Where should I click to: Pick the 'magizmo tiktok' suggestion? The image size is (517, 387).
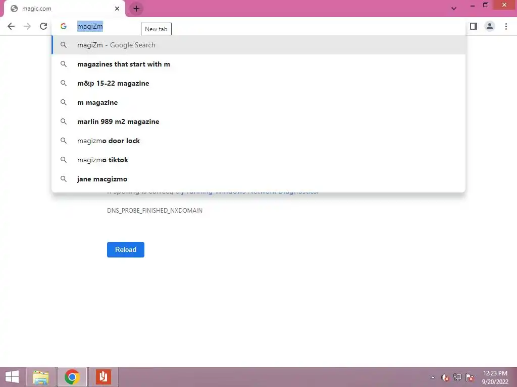(258, 160)
